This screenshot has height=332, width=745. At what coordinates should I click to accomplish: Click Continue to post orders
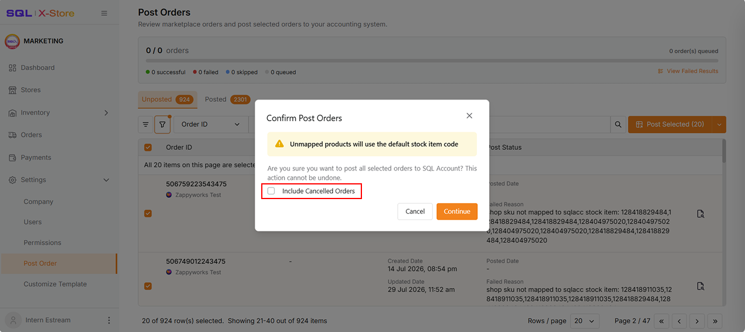(457, 211)
